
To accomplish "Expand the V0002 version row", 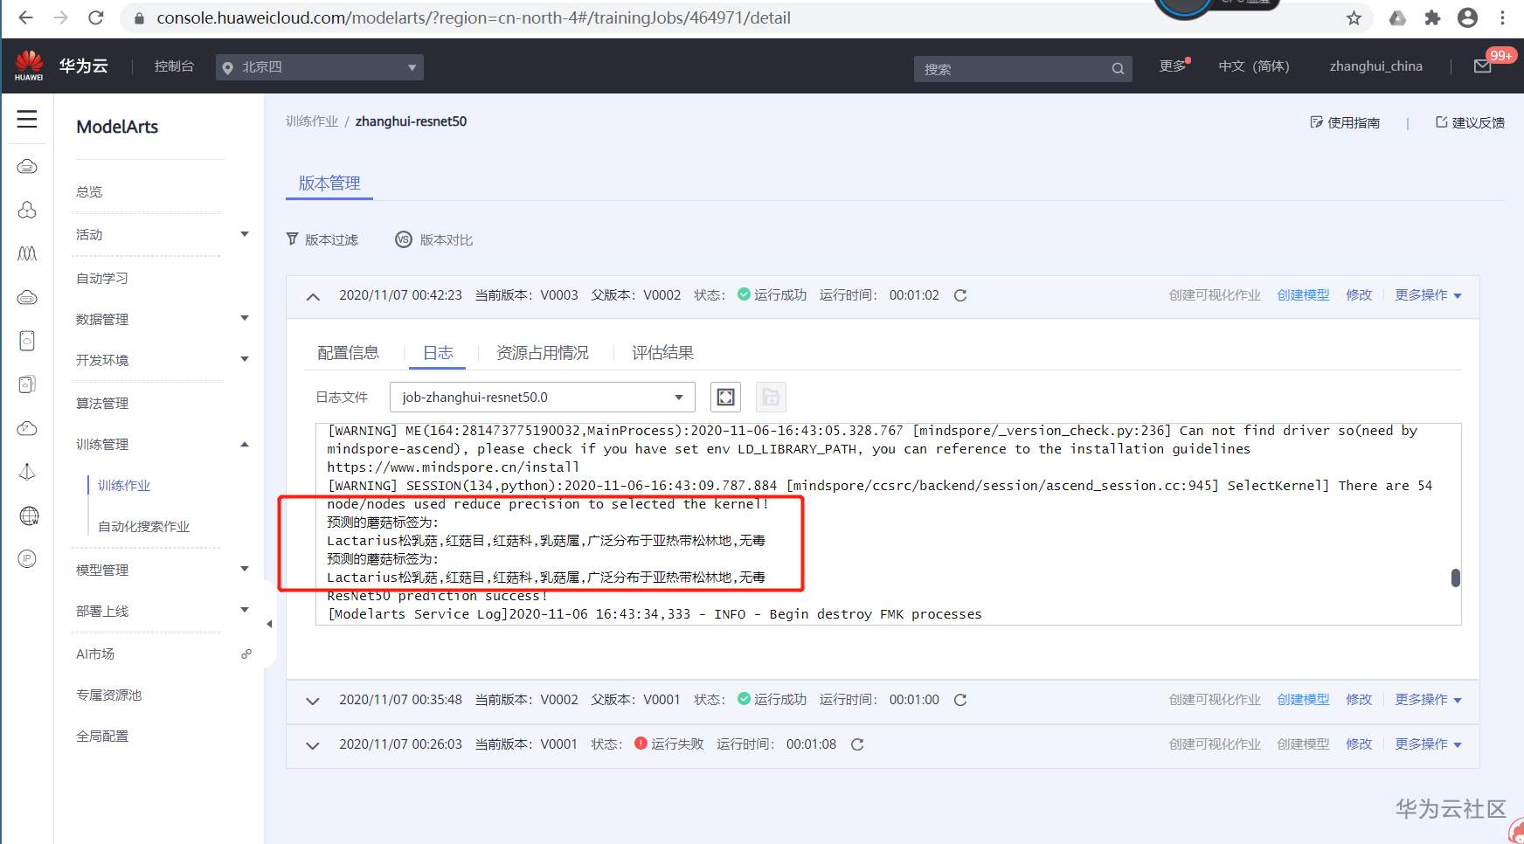I will [x=313, y=701].
